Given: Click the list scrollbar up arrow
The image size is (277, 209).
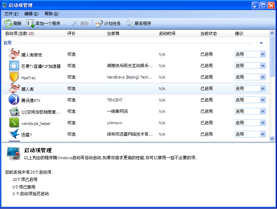Looking at the screenshot, I should [x=272, y=33].
